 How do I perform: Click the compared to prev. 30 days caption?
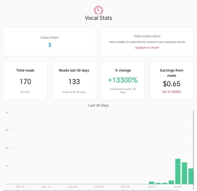pyautogui.click(x=123, y=90)
